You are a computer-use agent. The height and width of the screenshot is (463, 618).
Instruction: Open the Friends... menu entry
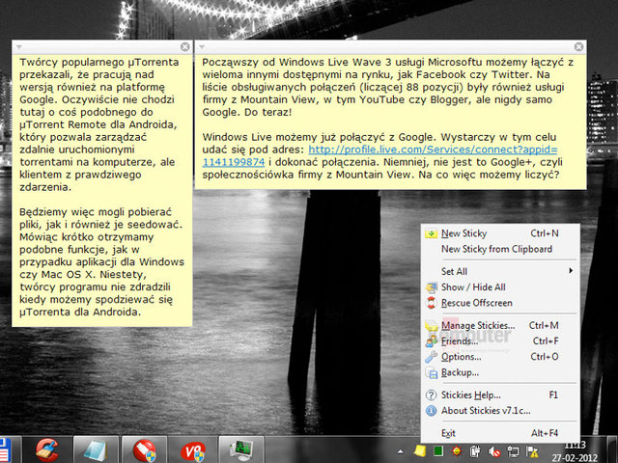click(500, 340)
